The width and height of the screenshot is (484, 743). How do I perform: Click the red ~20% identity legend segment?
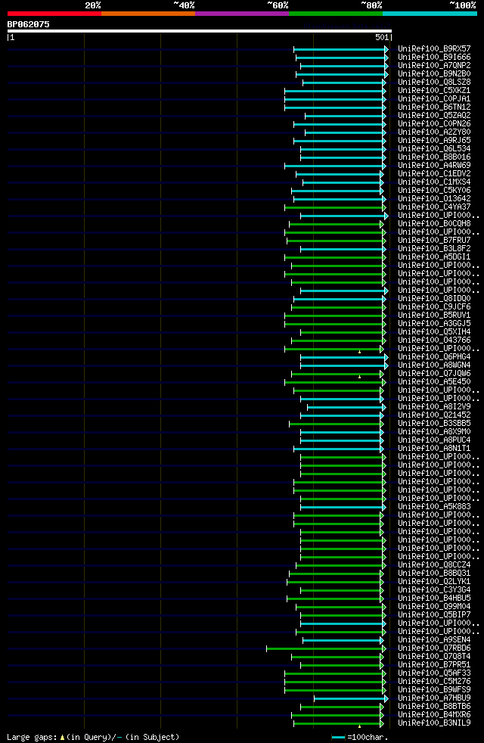[54, 14]
